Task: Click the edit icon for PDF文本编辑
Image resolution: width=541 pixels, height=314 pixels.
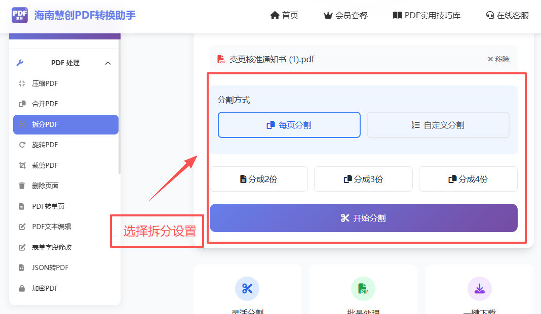Action: coord(22,227)
